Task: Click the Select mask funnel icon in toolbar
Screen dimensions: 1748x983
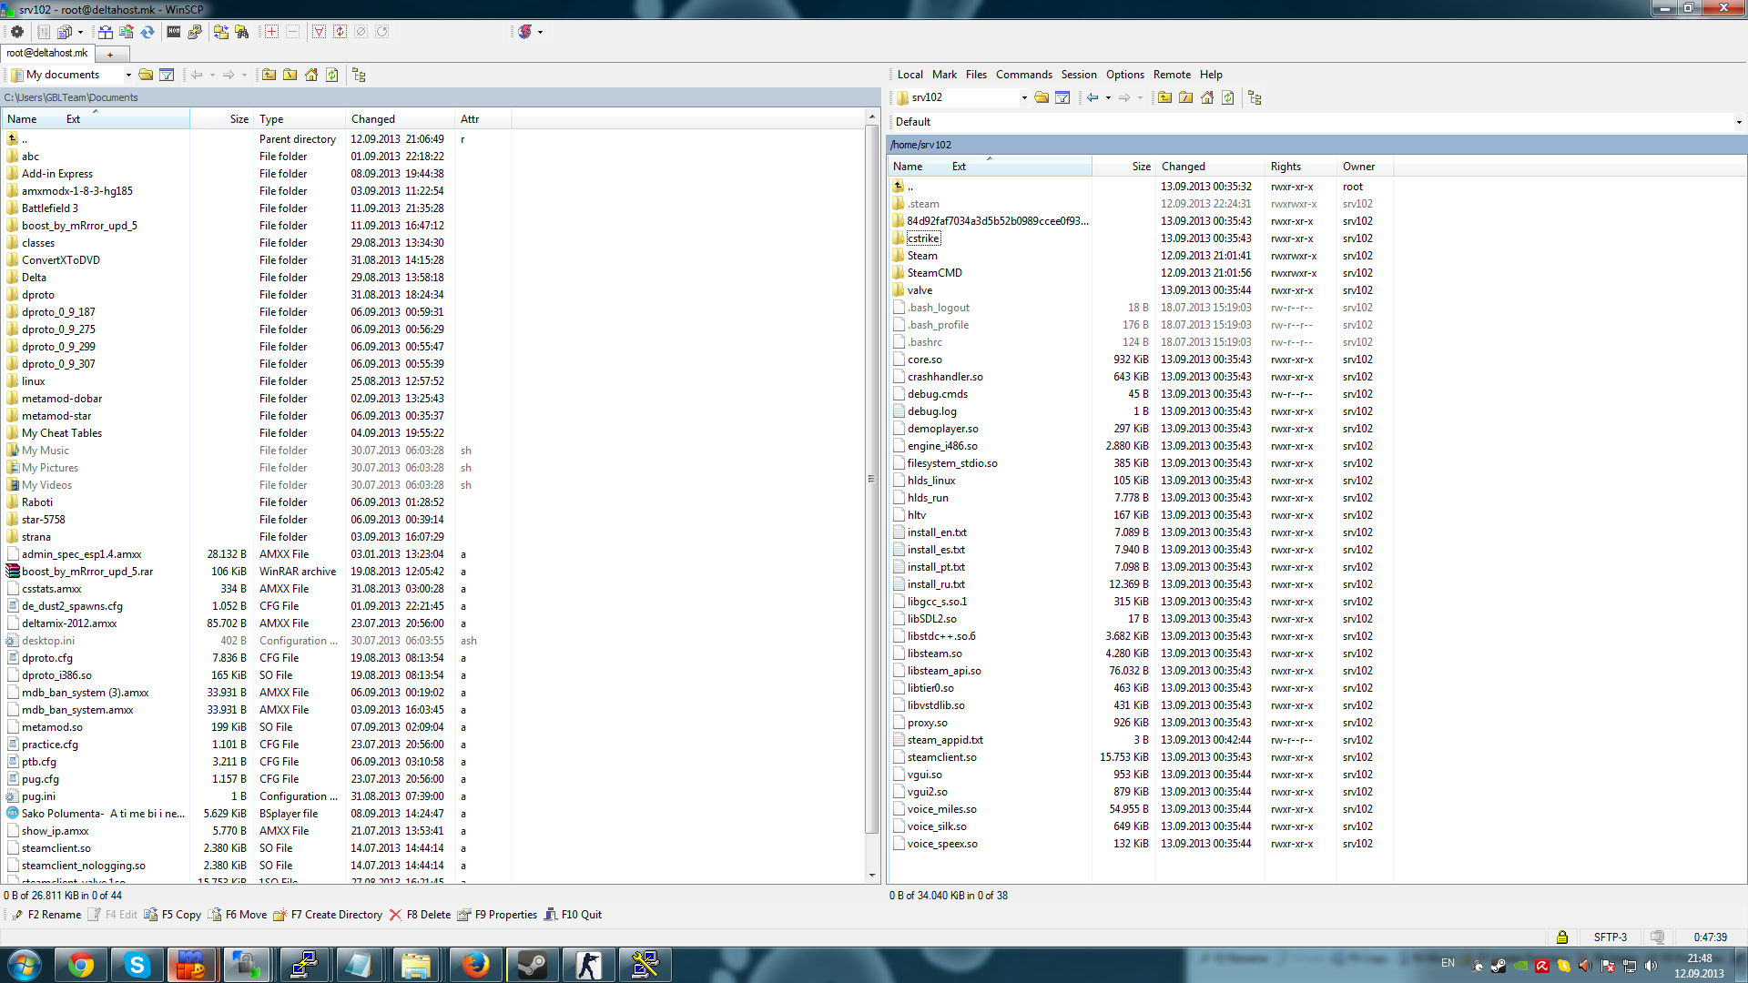Action: (319, 32)
